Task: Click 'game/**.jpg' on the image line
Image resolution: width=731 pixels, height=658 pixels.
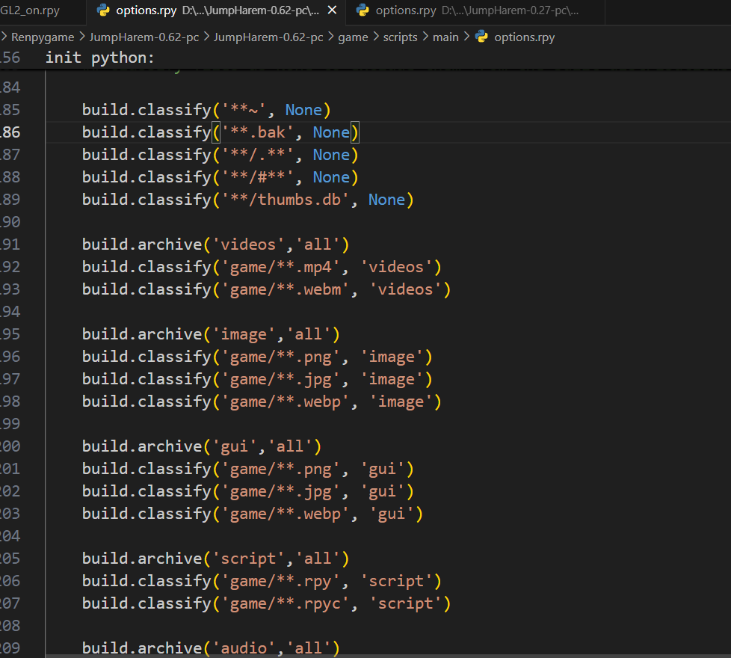Action: tap(280, 379)
